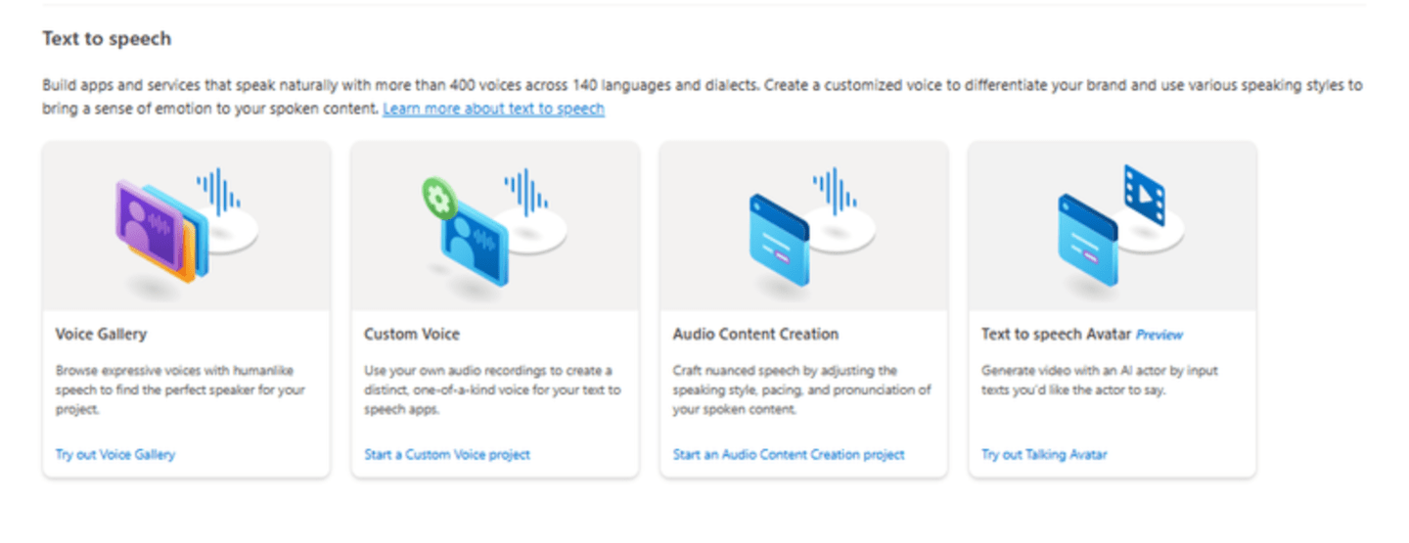Open the Text to speech Avatar title

[1057, 334]
